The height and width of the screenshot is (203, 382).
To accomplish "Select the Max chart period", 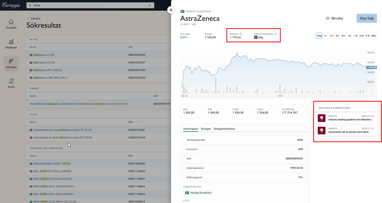I will pyautogui.click(x=374, y=36).
